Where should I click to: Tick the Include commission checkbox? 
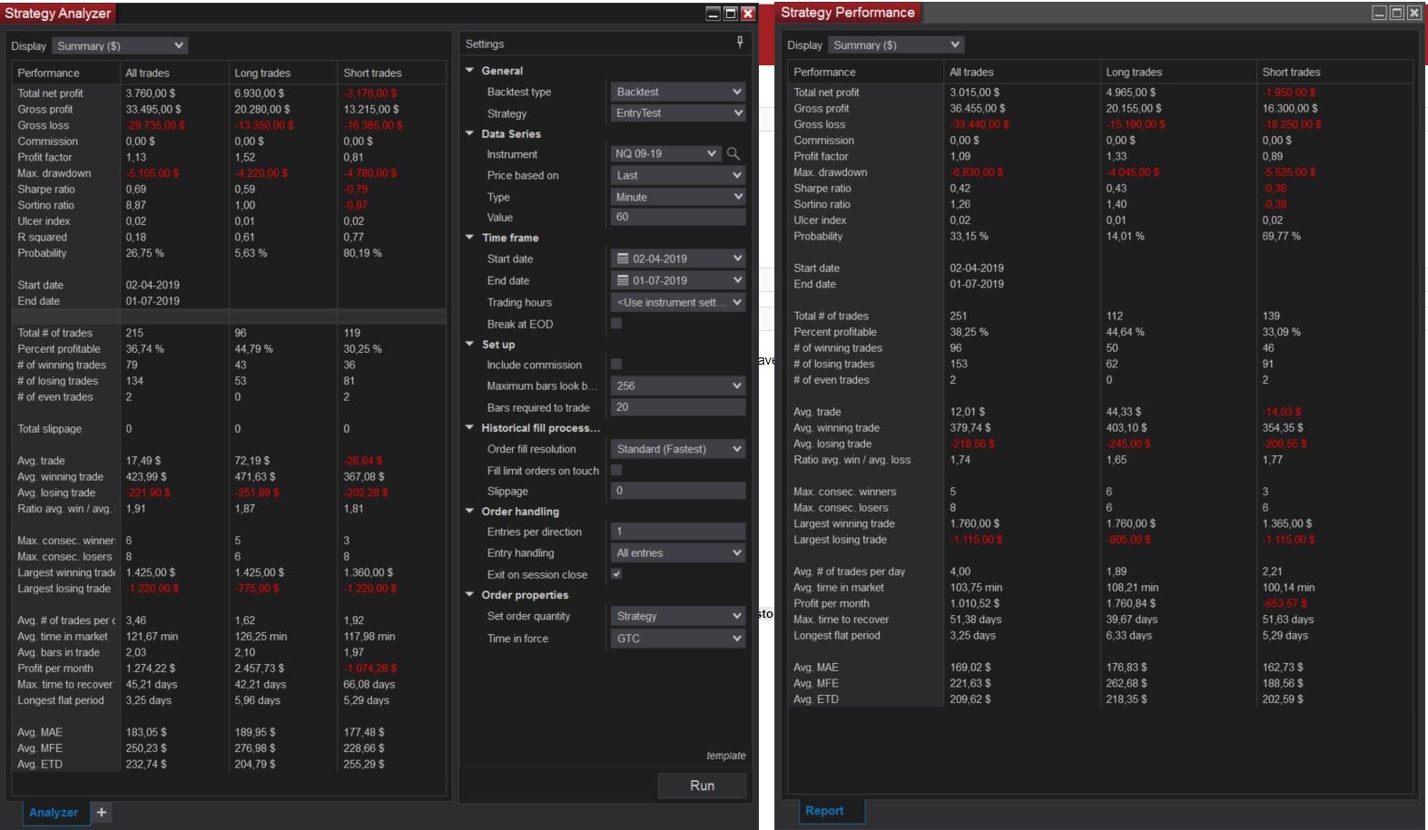point(616,365)
